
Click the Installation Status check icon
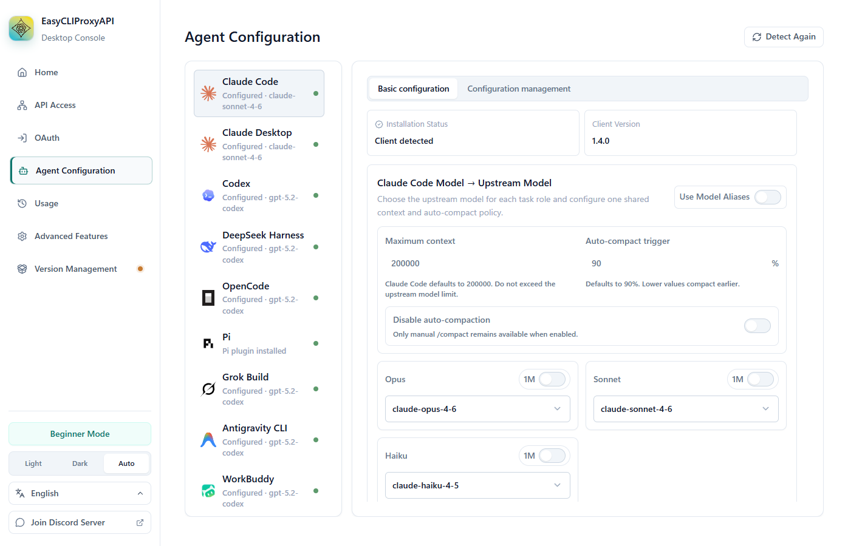379,124
